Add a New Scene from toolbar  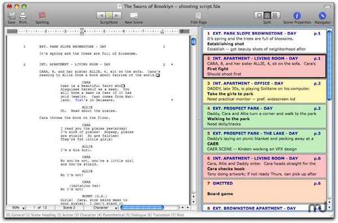point(134,16)
